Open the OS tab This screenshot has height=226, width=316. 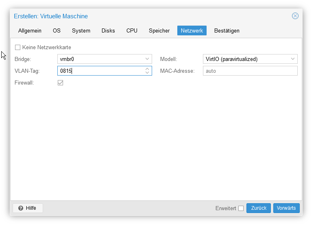point(57,30)
